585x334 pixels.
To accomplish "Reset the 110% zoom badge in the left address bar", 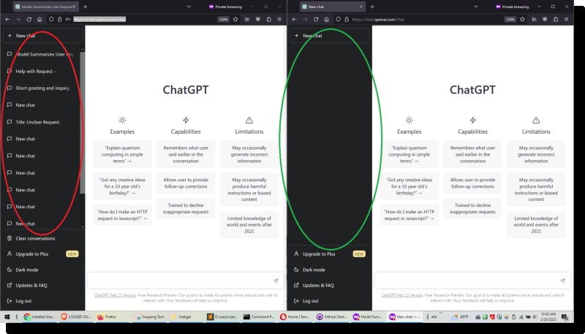I will (223, 20).
